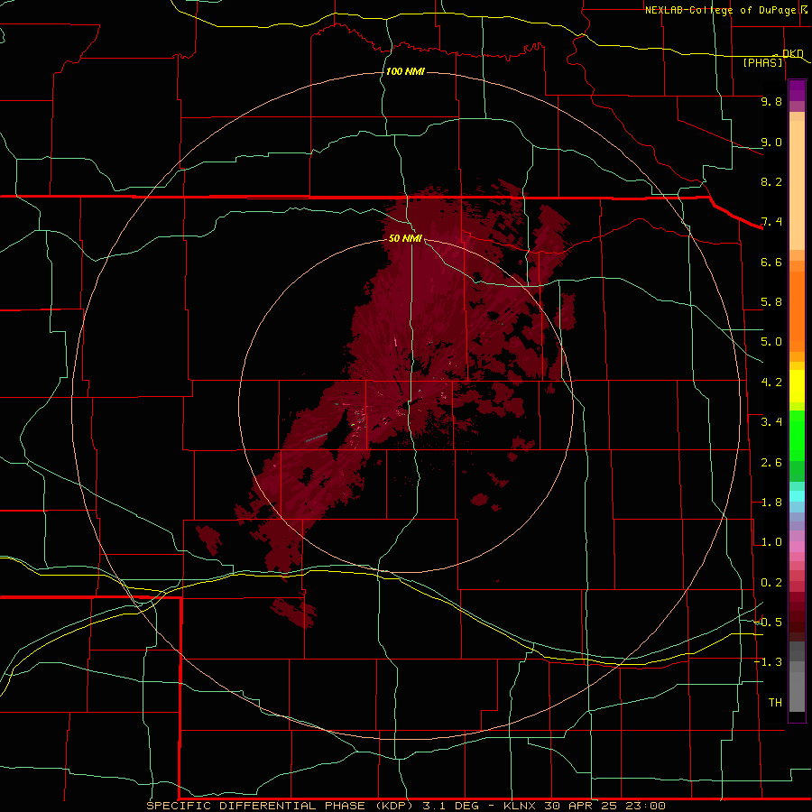The width and height of the screenshot is (812, 812).
Task: Click the 6.6 value on the color scale
Action: [771, 262]
